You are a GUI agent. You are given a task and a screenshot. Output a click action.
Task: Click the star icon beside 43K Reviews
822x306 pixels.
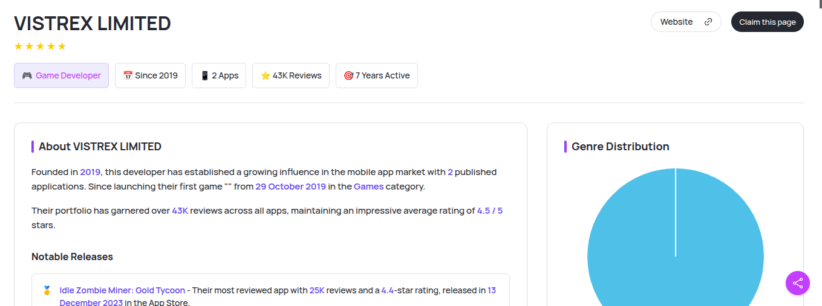pos(265,75)
